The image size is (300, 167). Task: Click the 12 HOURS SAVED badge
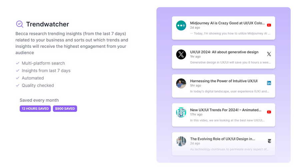35,108
